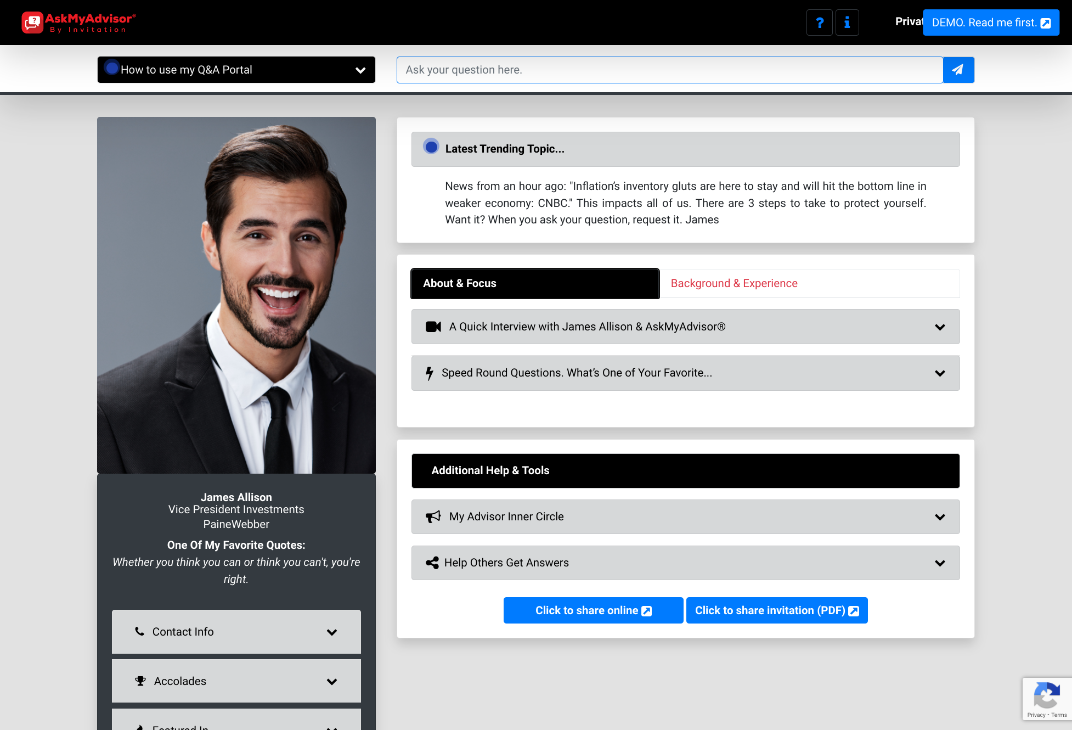Open reCAPTCHA Privacy link
The width and height of the screenshot is (1072, 730).
[1036, 715]
